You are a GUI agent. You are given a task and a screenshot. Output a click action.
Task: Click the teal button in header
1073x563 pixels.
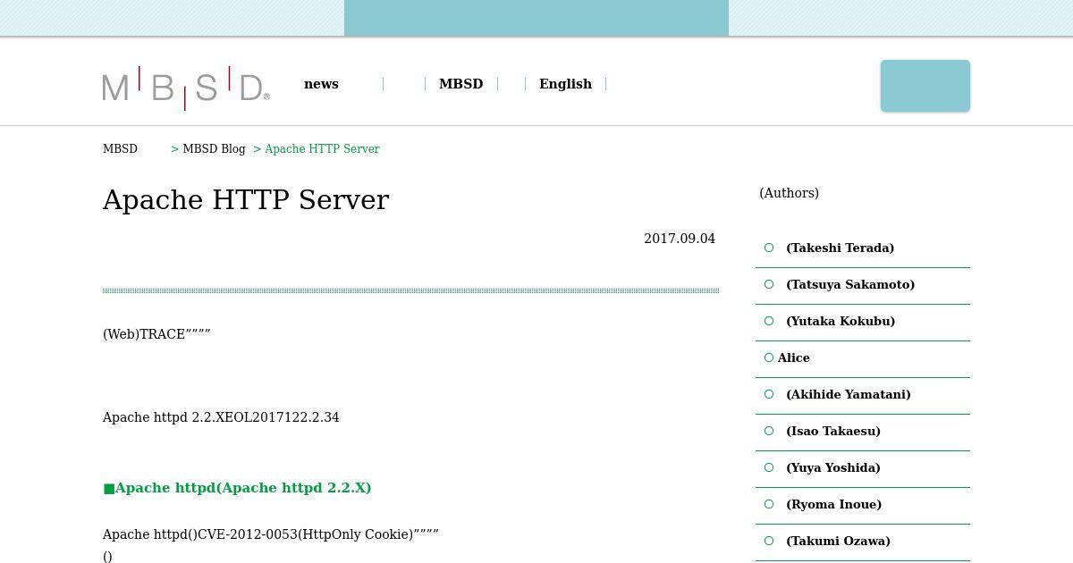pos(925,86)
